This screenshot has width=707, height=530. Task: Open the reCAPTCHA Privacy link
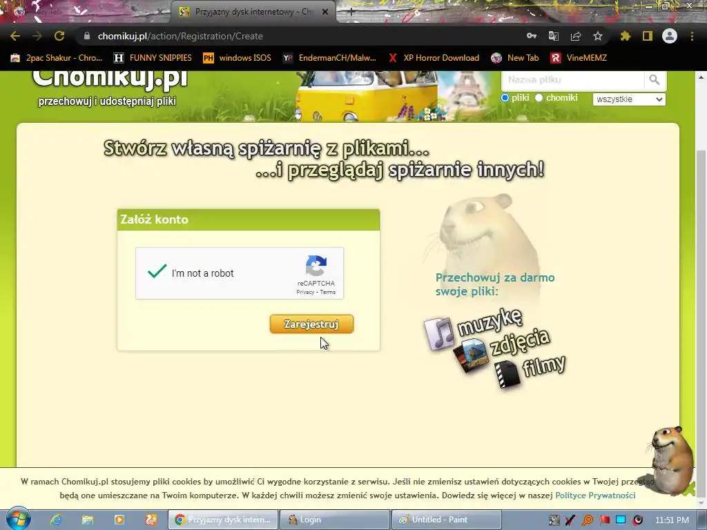[305, 292]
